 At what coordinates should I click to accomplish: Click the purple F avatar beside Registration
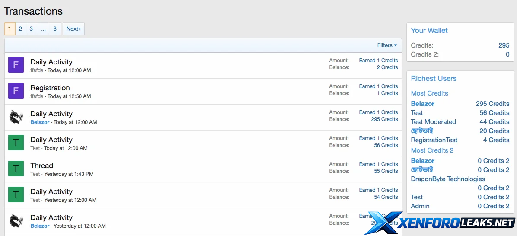pos(16,91)
